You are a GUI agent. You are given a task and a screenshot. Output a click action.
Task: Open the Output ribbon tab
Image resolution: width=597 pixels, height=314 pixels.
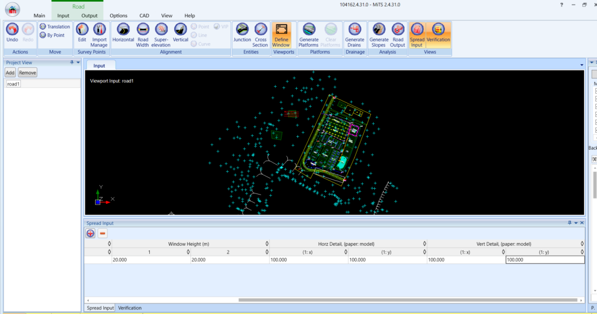89,16
